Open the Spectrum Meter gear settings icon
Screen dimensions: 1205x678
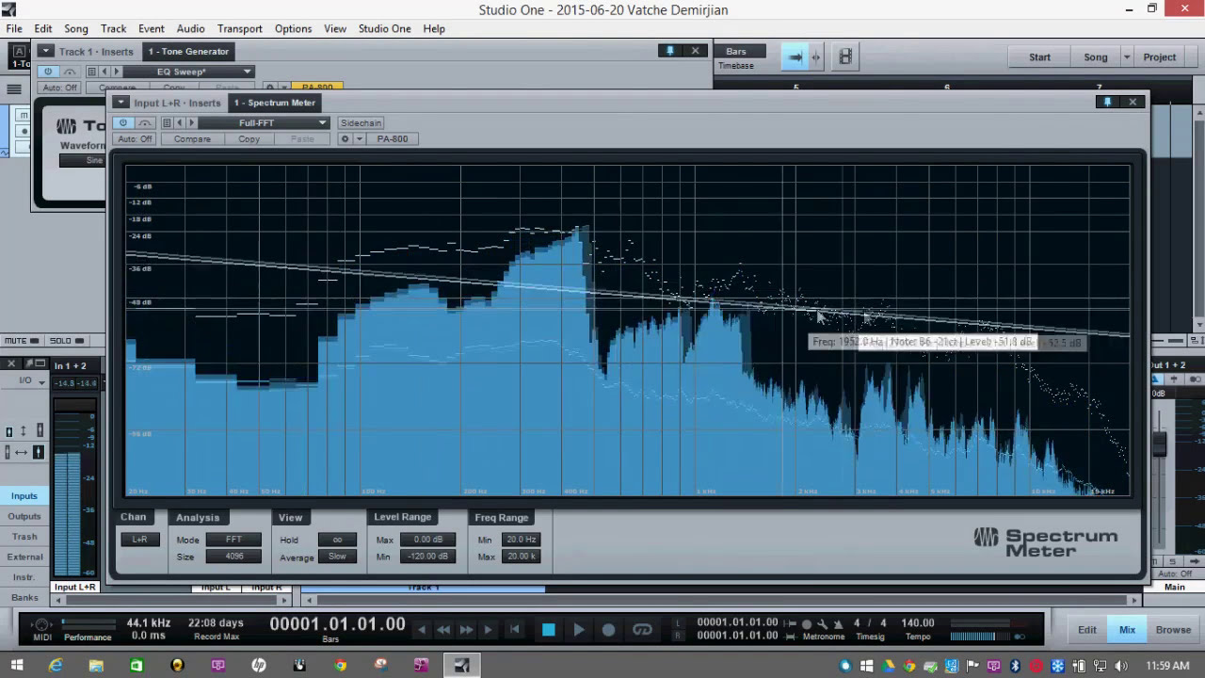click(345, 138)
